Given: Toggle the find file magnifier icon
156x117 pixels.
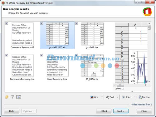Looking at the screenshot, I should pos(19,97).
